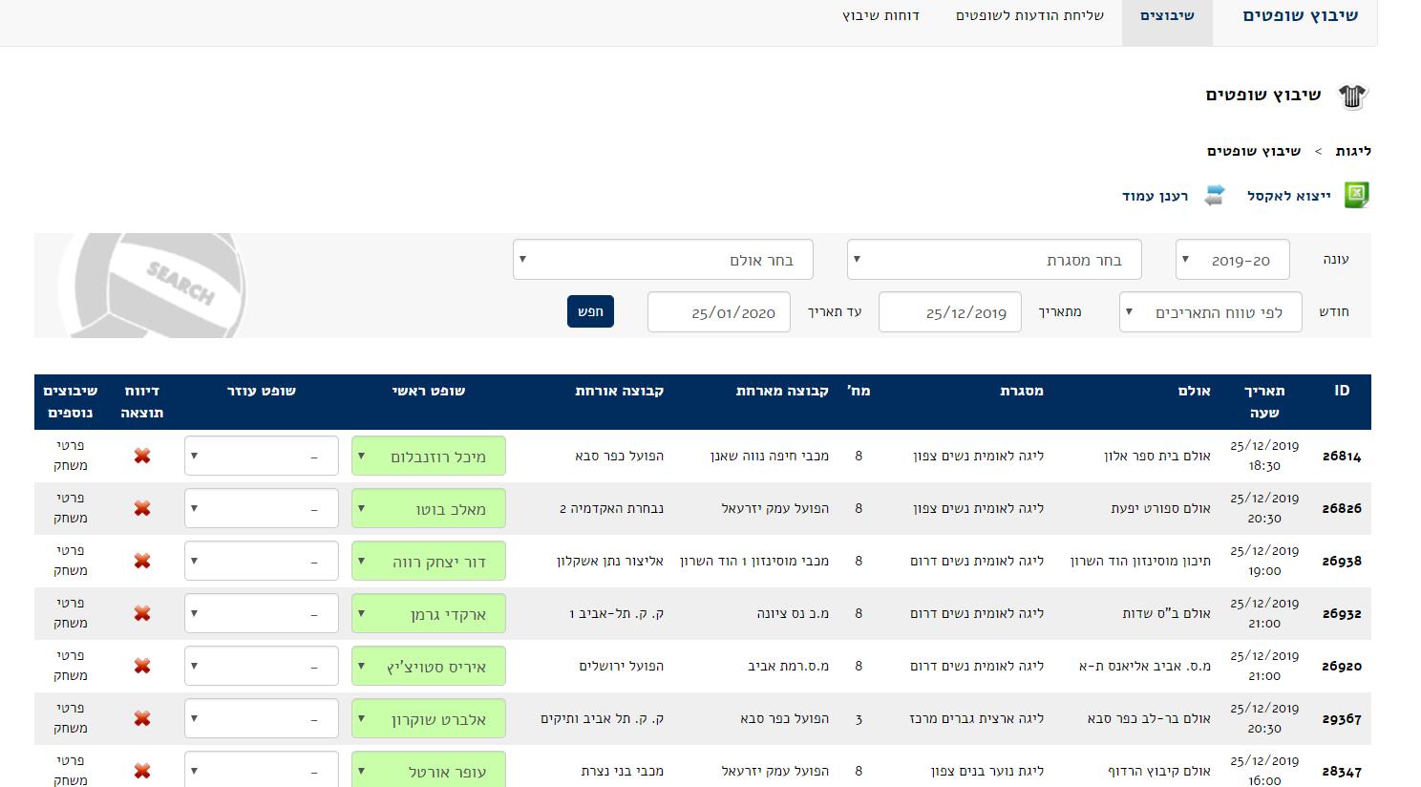Click red X result report for game 29367
The width and height of the screenshot is (1421, 787).
pyautogui.click(x=142, y=718)
